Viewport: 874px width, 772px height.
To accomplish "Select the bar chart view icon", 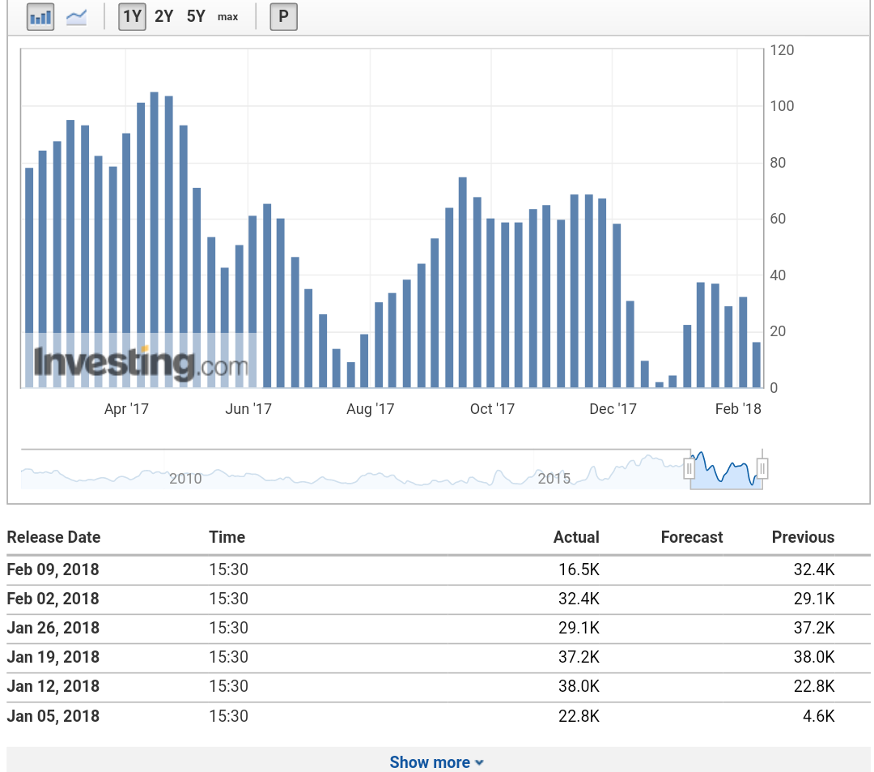I will click(40, 16).
